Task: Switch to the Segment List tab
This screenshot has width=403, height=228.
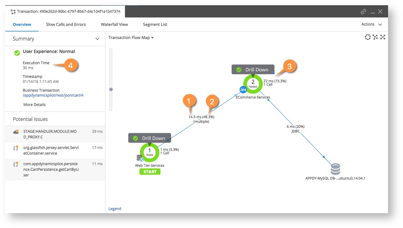Action: click(155, 25)
